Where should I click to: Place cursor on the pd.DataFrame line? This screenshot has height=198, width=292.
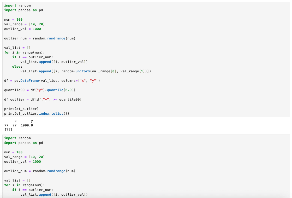point(52,81)
